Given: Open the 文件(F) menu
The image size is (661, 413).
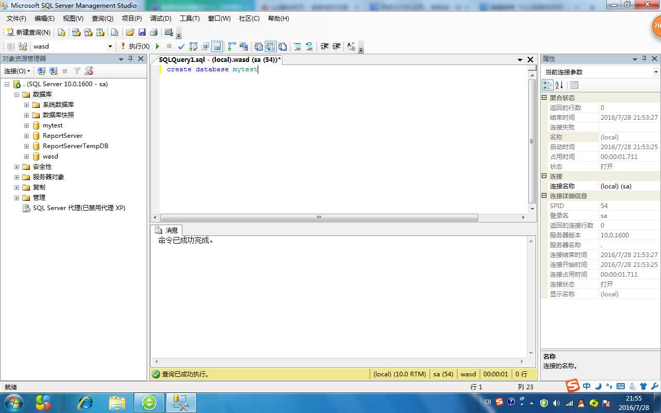Looking at the screenshot, I should pos(16,18).
